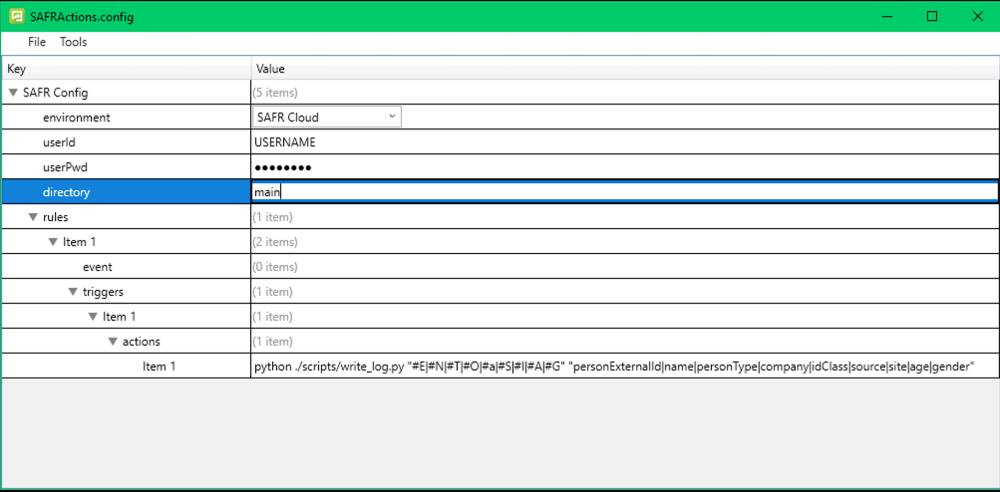Screen dimensions: 1000x492
Task: Select the event row
Action: [97, 267]
